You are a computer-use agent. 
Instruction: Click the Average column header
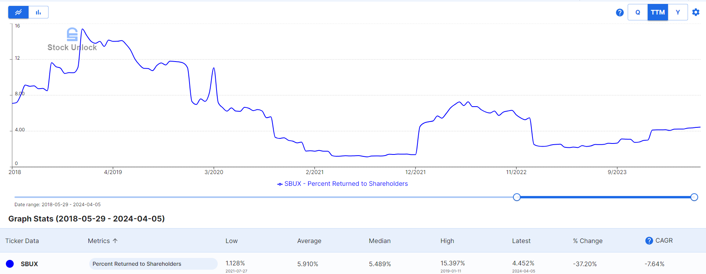point(309,241)
